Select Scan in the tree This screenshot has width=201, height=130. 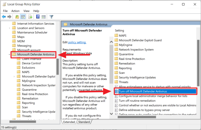(25, 107)
